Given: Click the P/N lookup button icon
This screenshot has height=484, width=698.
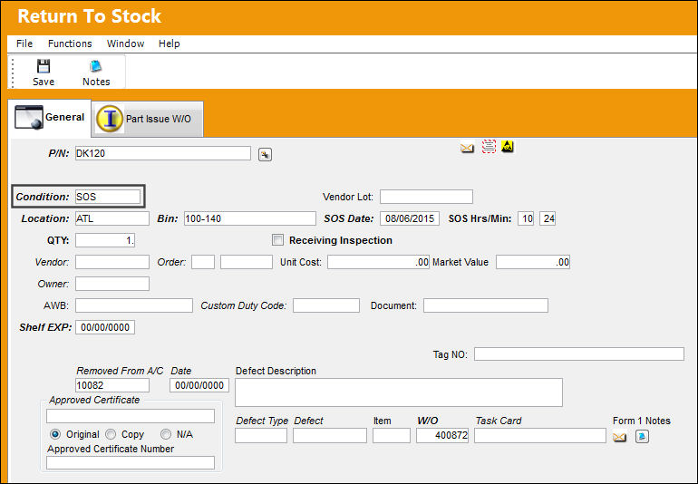Looking at the screenshot, I should coord(265,154).
